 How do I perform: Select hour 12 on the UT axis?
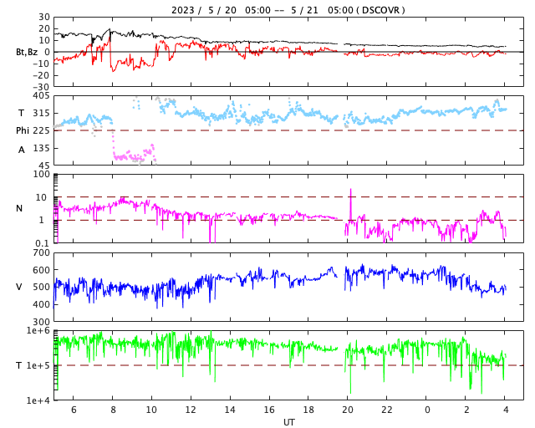[x=191, y=410]
